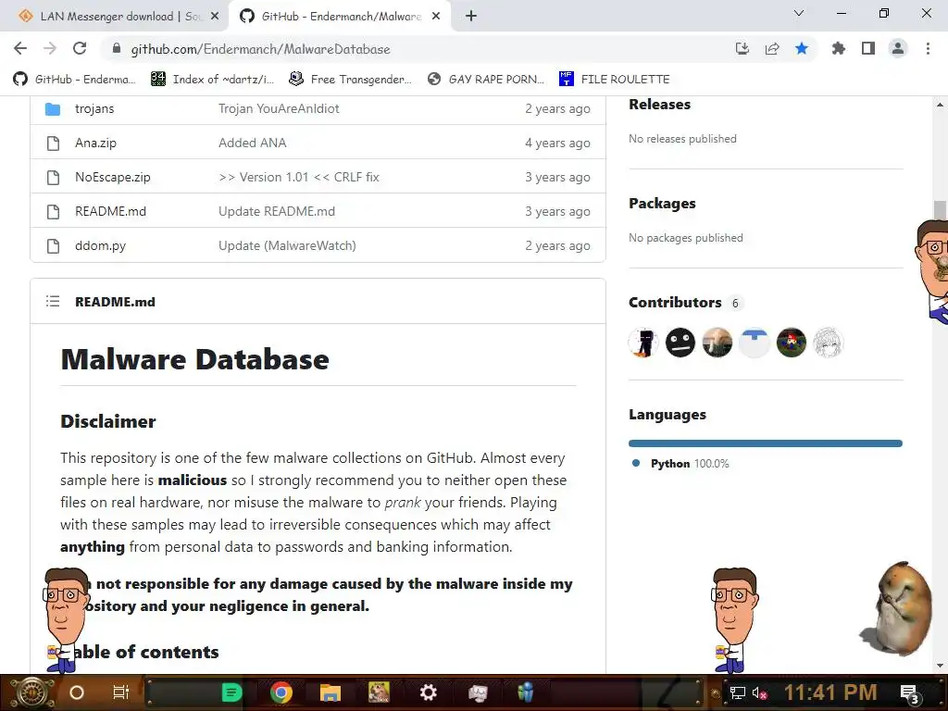
Task: Open 'Update (MalwareWatch)' commit message
Action: coord(287,246)
